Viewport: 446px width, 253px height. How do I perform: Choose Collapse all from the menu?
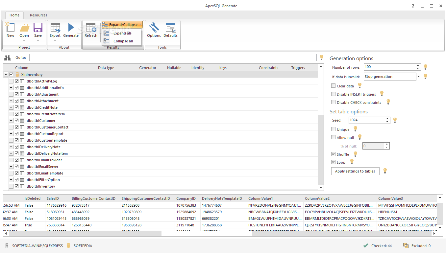pos(122,41)
